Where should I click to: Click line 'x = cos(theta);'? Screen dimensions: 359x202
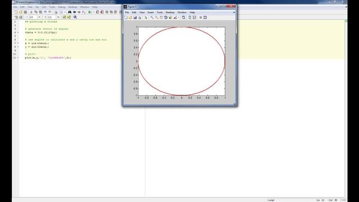pos(36,43)
